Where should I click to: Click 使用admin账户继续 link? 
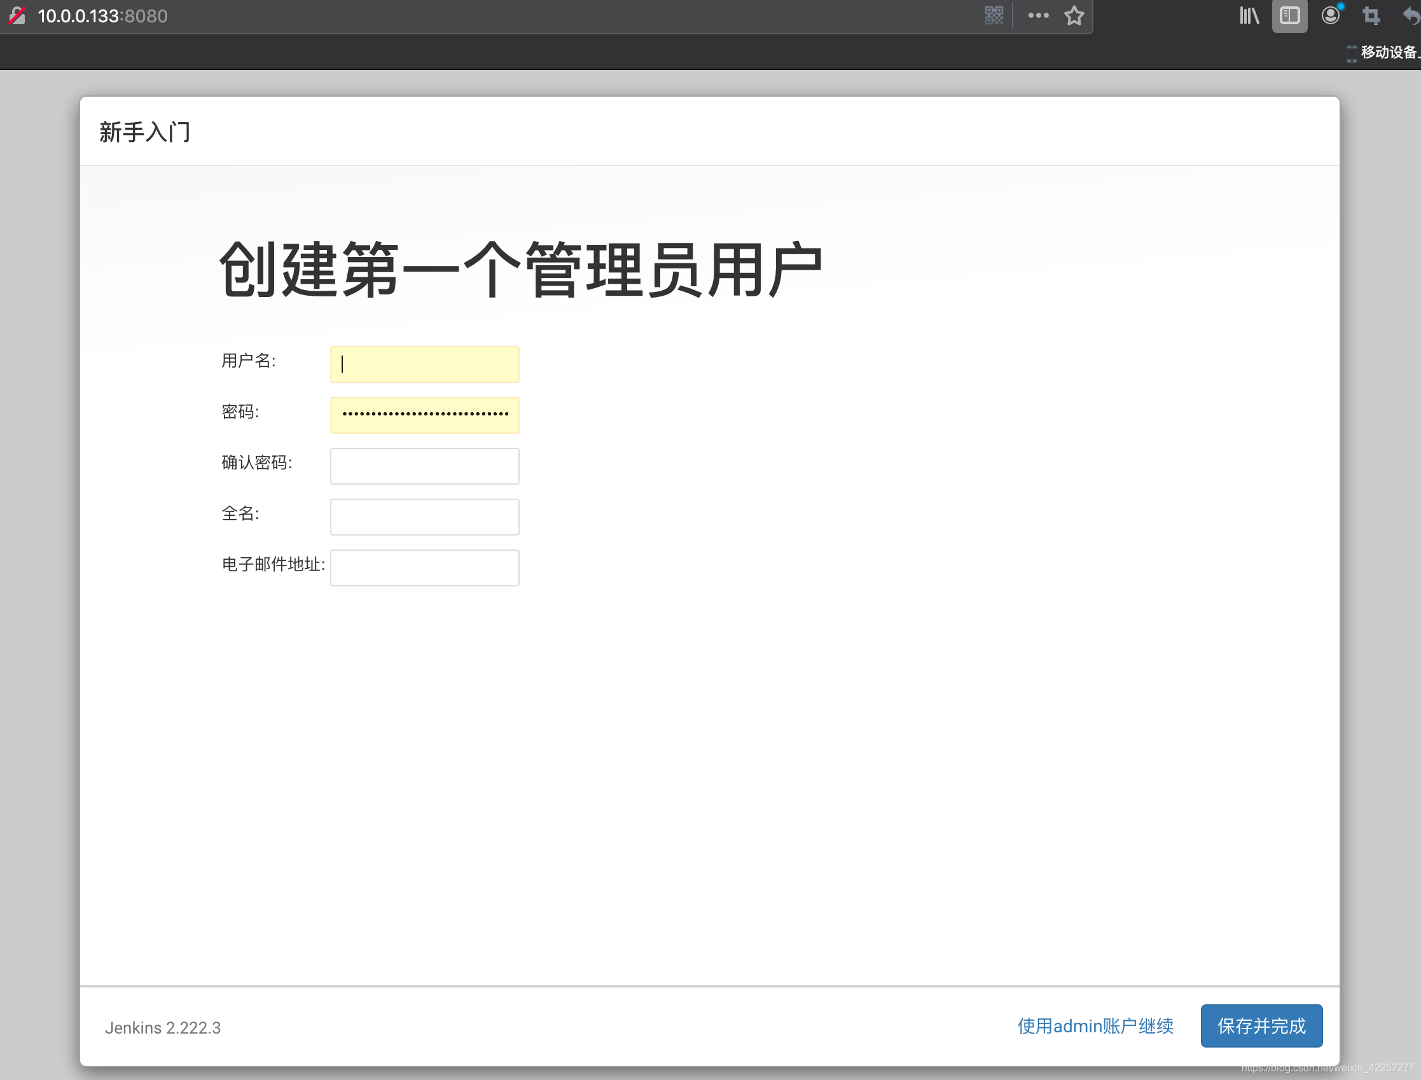pyautogui.click(x=1095, y=1026)
